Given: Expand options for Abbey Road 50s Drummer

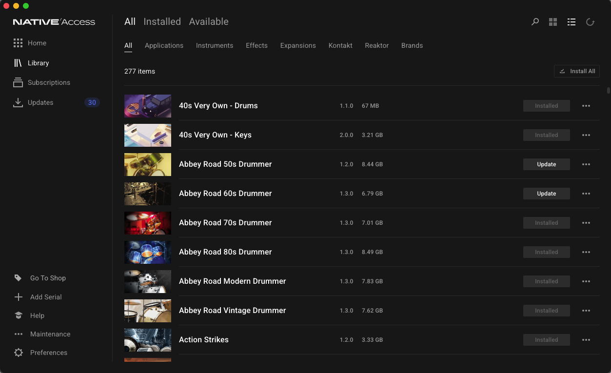Looking at the screenshot, I should [x=586, y=164].
